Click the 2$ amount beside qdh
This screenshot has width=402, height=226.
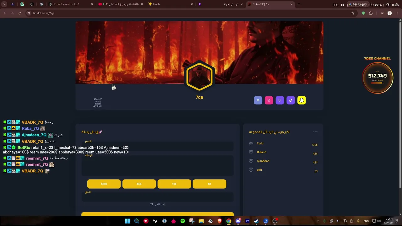tap(316, 171)
